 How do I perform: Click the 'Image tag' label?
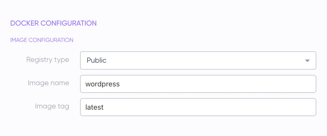click(52, 106)
